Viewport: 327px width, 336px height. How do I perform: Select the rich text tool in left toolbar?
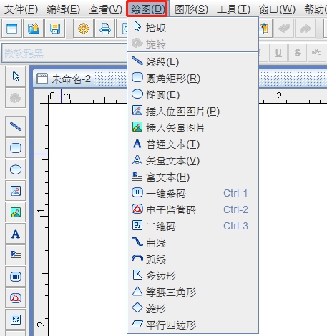16,255
